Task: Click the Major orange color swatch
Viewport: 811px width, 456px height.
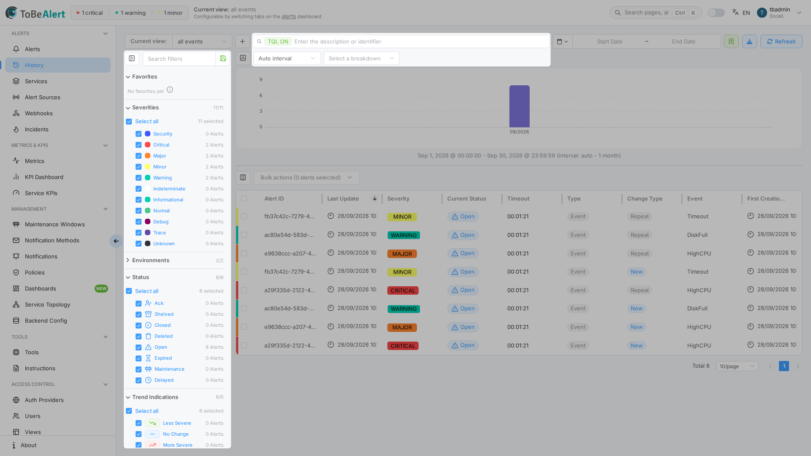Action: [x=147, y=156]
